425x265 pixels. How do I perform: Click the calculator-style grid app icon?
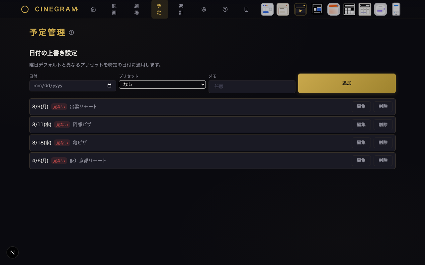[x=349, y=9]
